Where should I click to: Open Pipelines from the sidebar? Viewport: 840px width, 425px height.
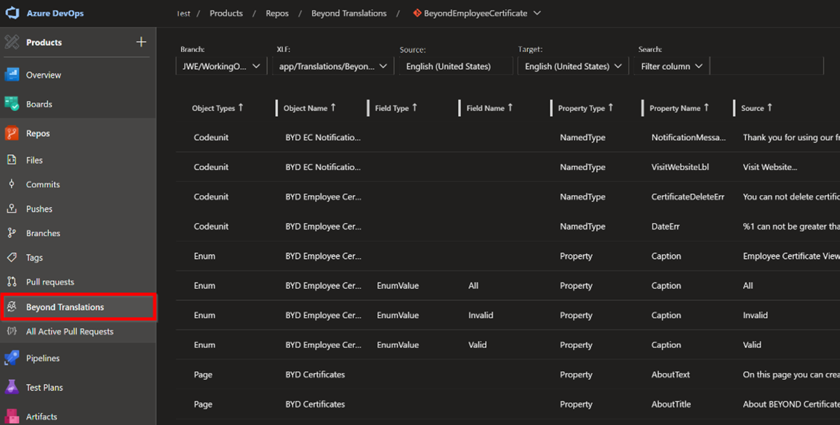[42, 358]
